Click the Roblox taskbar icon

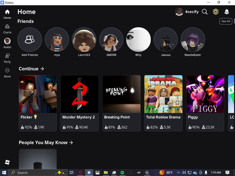click(89, 173)
